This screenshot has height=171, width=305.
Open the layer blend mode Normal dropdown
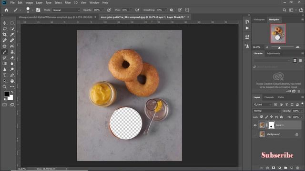tap(267, 111)
